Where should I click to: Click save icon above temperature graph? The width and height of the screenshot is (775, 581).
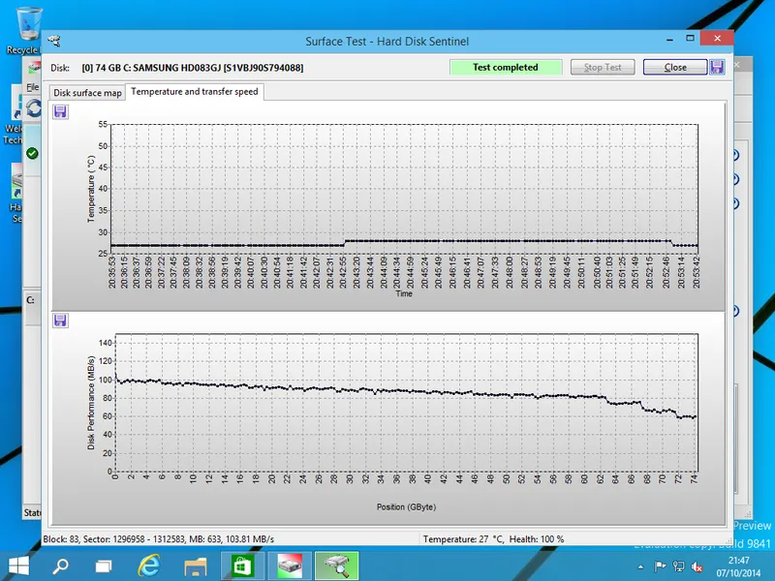point(60,111)
